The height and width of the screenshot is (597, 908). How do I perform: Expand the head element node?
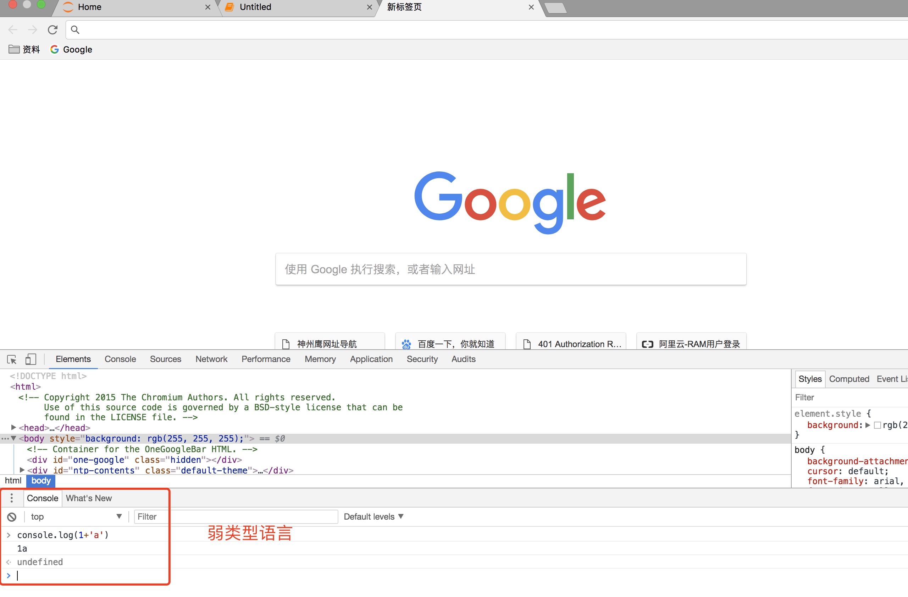pyautogui.click(x=13, y=428)
